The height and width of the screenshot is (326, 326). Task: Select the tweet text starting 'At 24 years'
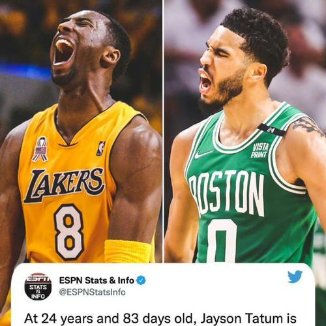tap(160, 319)
